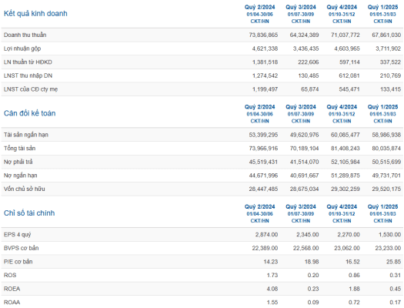Select 'Quý 4/2024' header in Chỉ số tài chính
Image resolution: width=404 pixels, height=308 pixels.
pos(342,206)
